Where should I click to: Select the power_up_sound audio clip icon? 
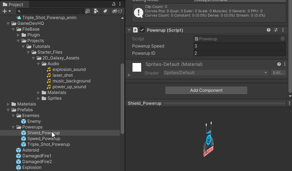[x=49, y=87]
